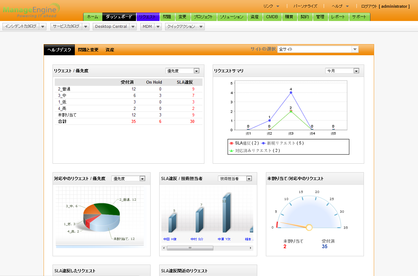Viewport: 418px width, 276px height.
Task: Click the Desktop Central button
Action: [x=111, y=27]
